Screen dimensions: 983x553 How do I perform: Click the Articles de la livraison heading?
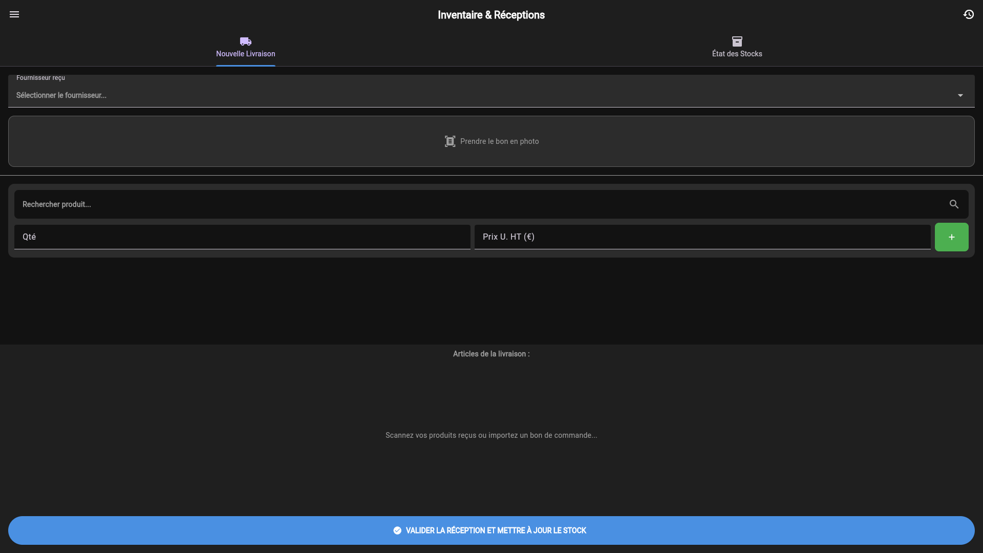[491, 354]
